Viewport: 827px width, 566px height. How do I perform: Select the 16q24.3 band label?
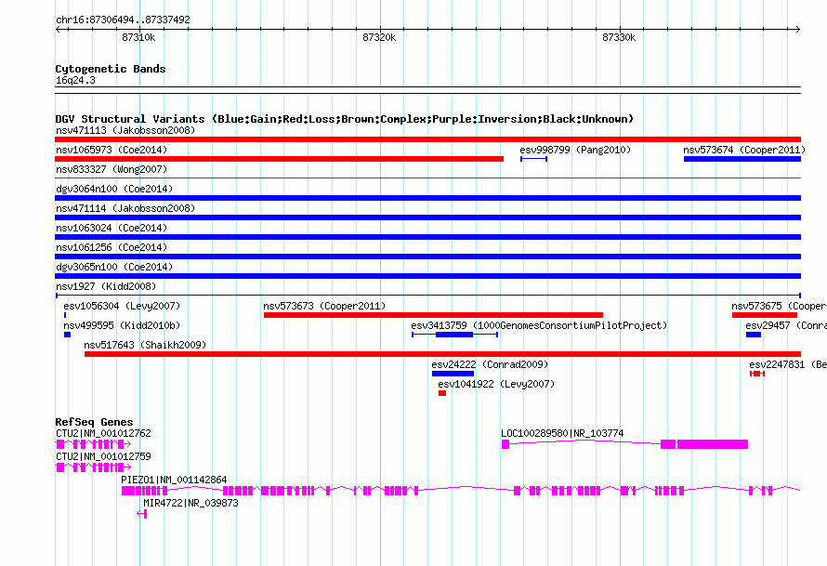coord(75,80)
